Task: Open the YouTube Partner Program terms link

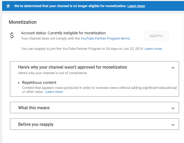Action: pyautogui.click(x=105, y=39)
